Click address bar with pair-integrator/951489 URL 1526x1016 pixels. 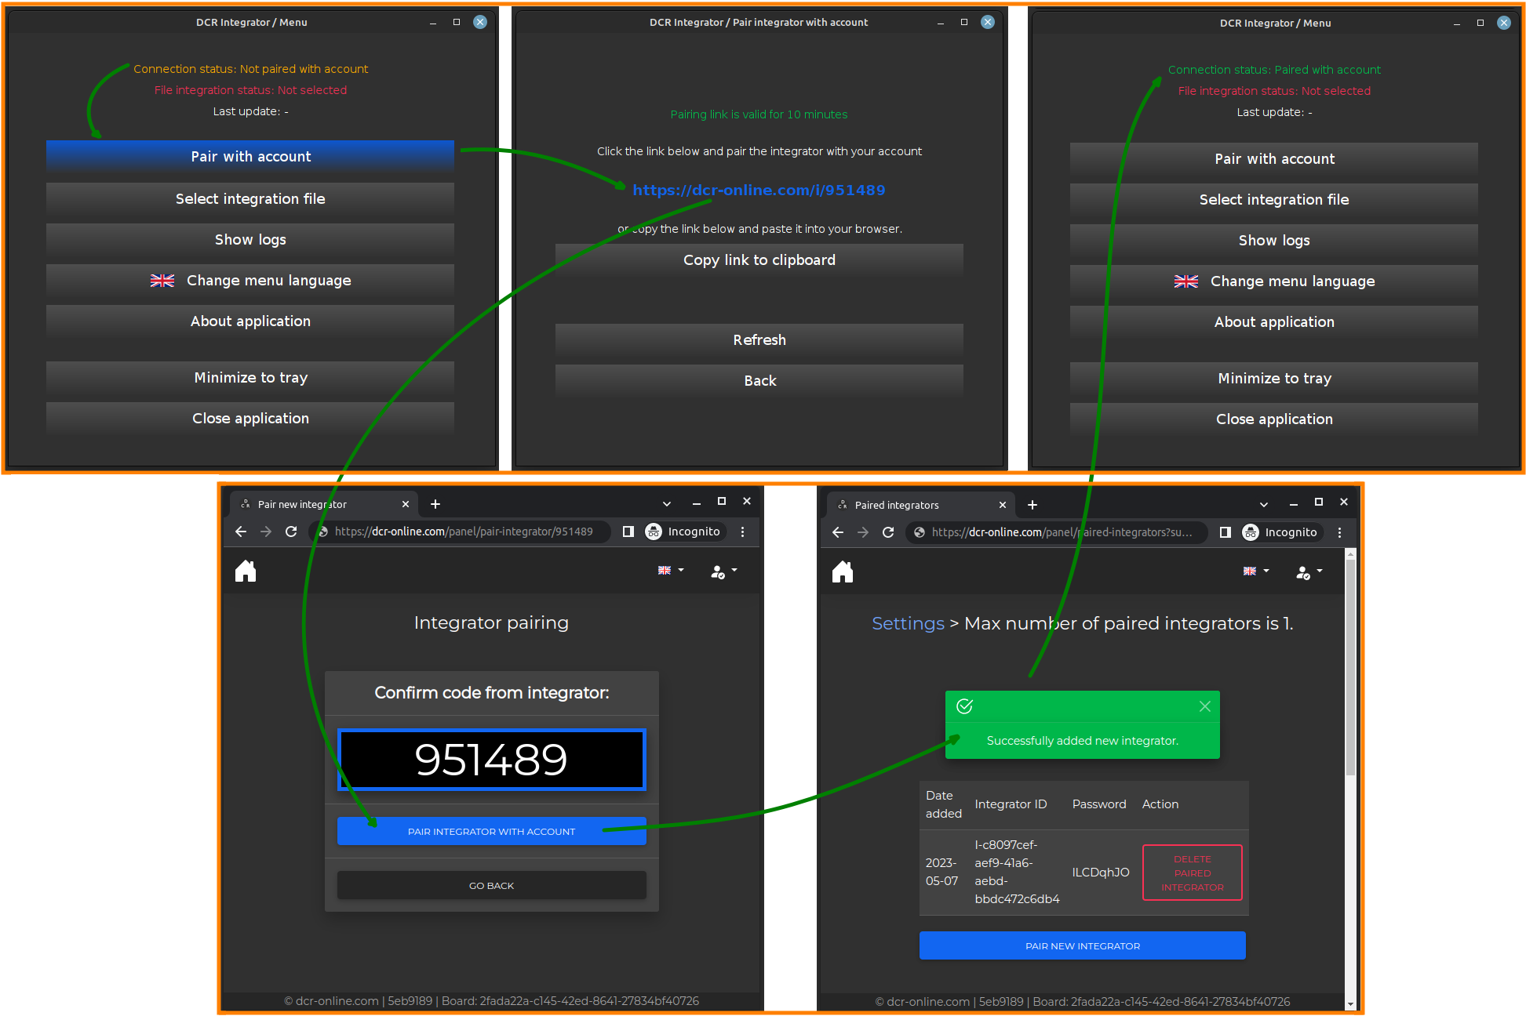(461, 532)
